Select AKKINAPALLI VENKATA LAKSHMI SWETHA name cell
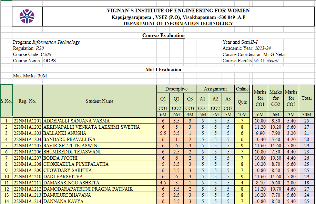 (x=100, y=127)
